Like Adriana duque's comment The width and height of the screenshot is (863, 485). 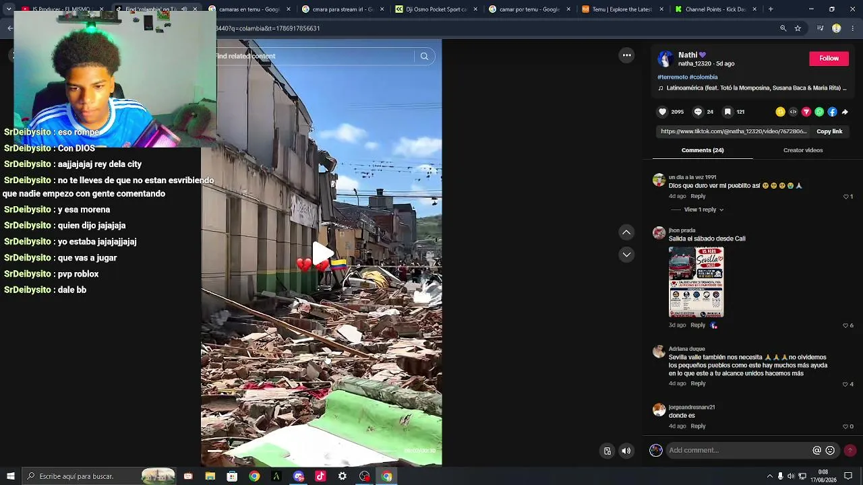coord(846,384)
